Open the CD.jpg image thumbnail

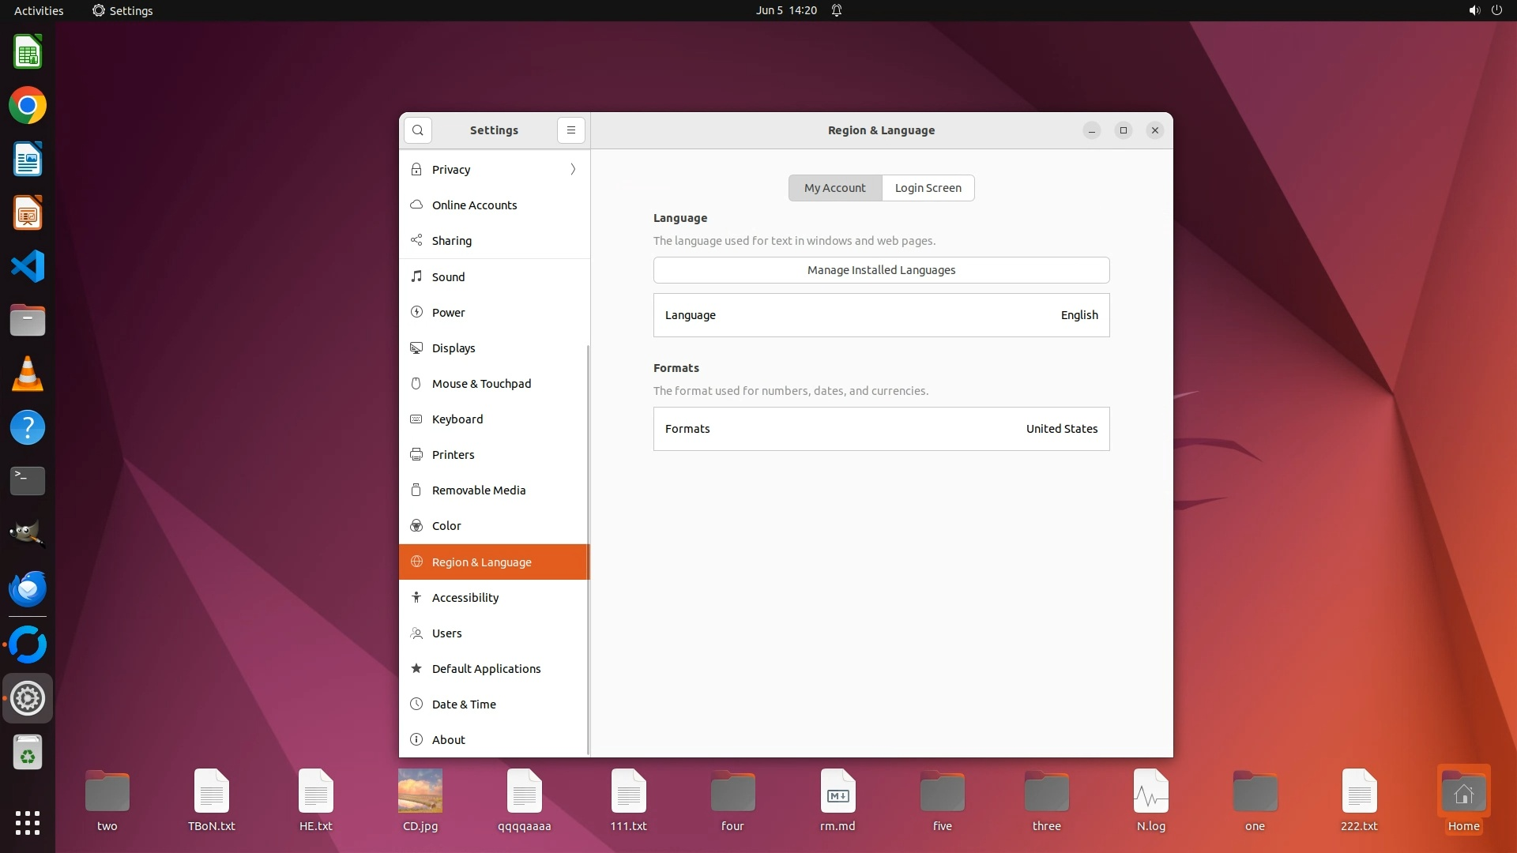(420, 791)
